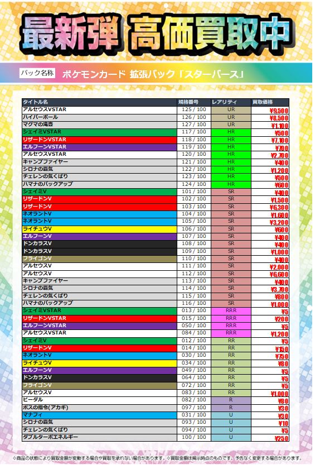Select the マナフィ card name

(33, 415)
